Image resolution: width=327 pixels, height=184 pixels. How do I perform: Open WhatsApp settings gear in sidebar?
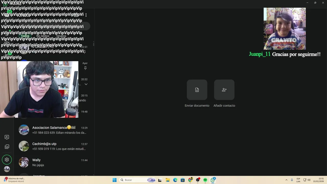point(7,160)
